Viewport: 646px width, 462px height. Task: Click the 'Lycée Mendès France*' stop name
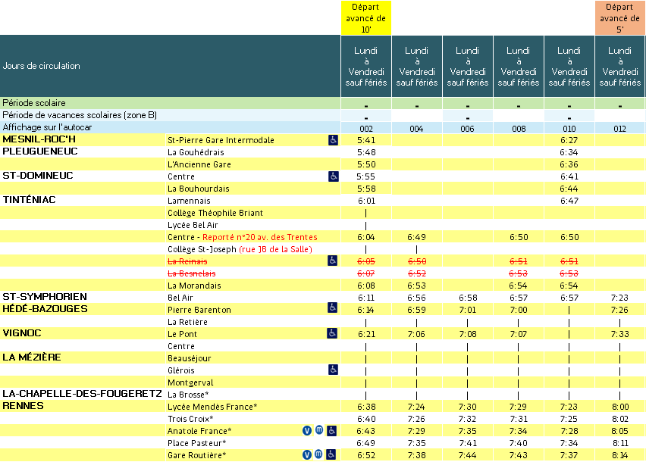click(212, 407)
